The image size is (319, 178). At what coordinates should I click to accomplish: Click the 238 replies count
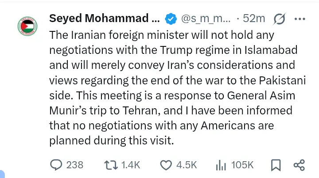pos(74,165)
